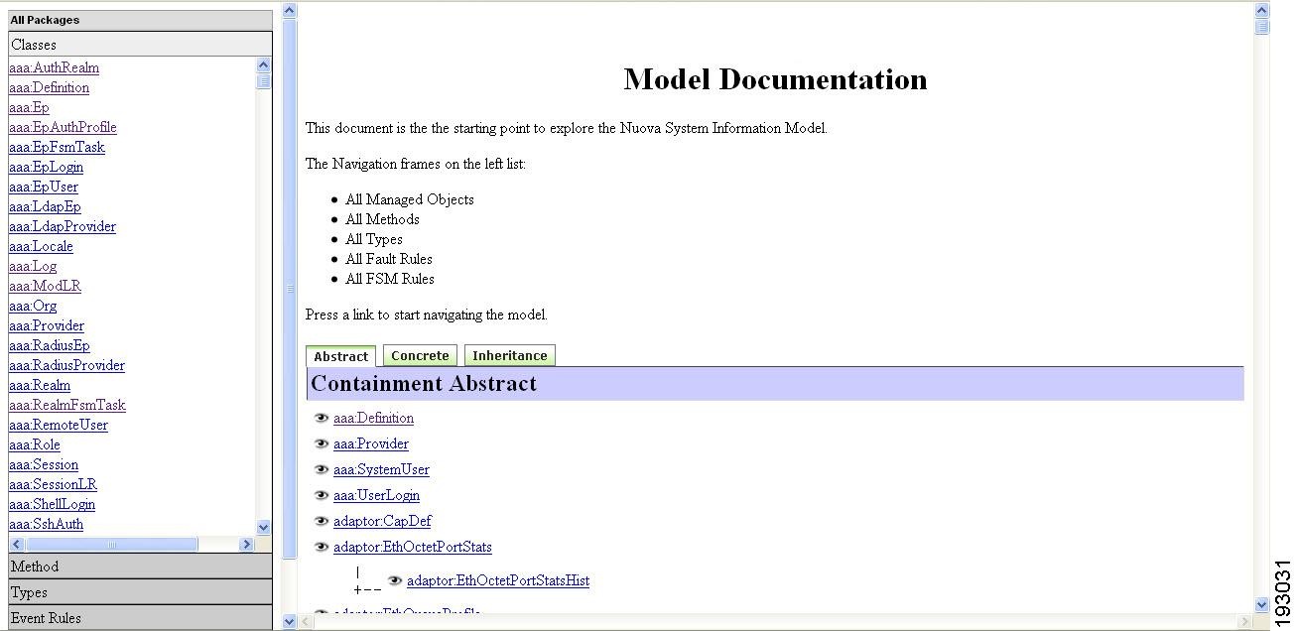Click navigation frame scroll-up arrow
Image resolution: width=1296 pixels, height=631 pixels.
click(x=290, y=11)
